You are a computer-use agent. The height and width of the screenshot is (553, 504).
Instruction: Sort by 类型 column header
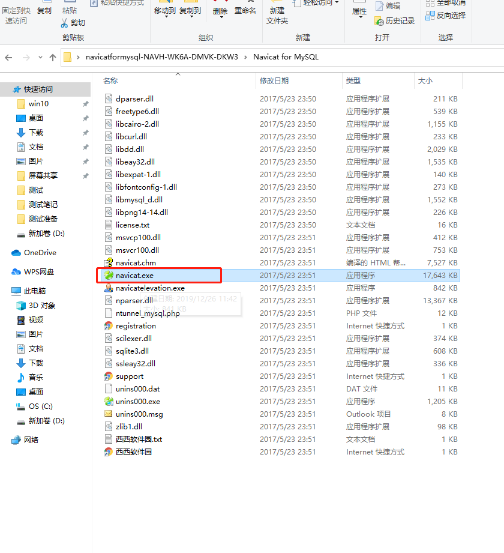coord(353,81)
